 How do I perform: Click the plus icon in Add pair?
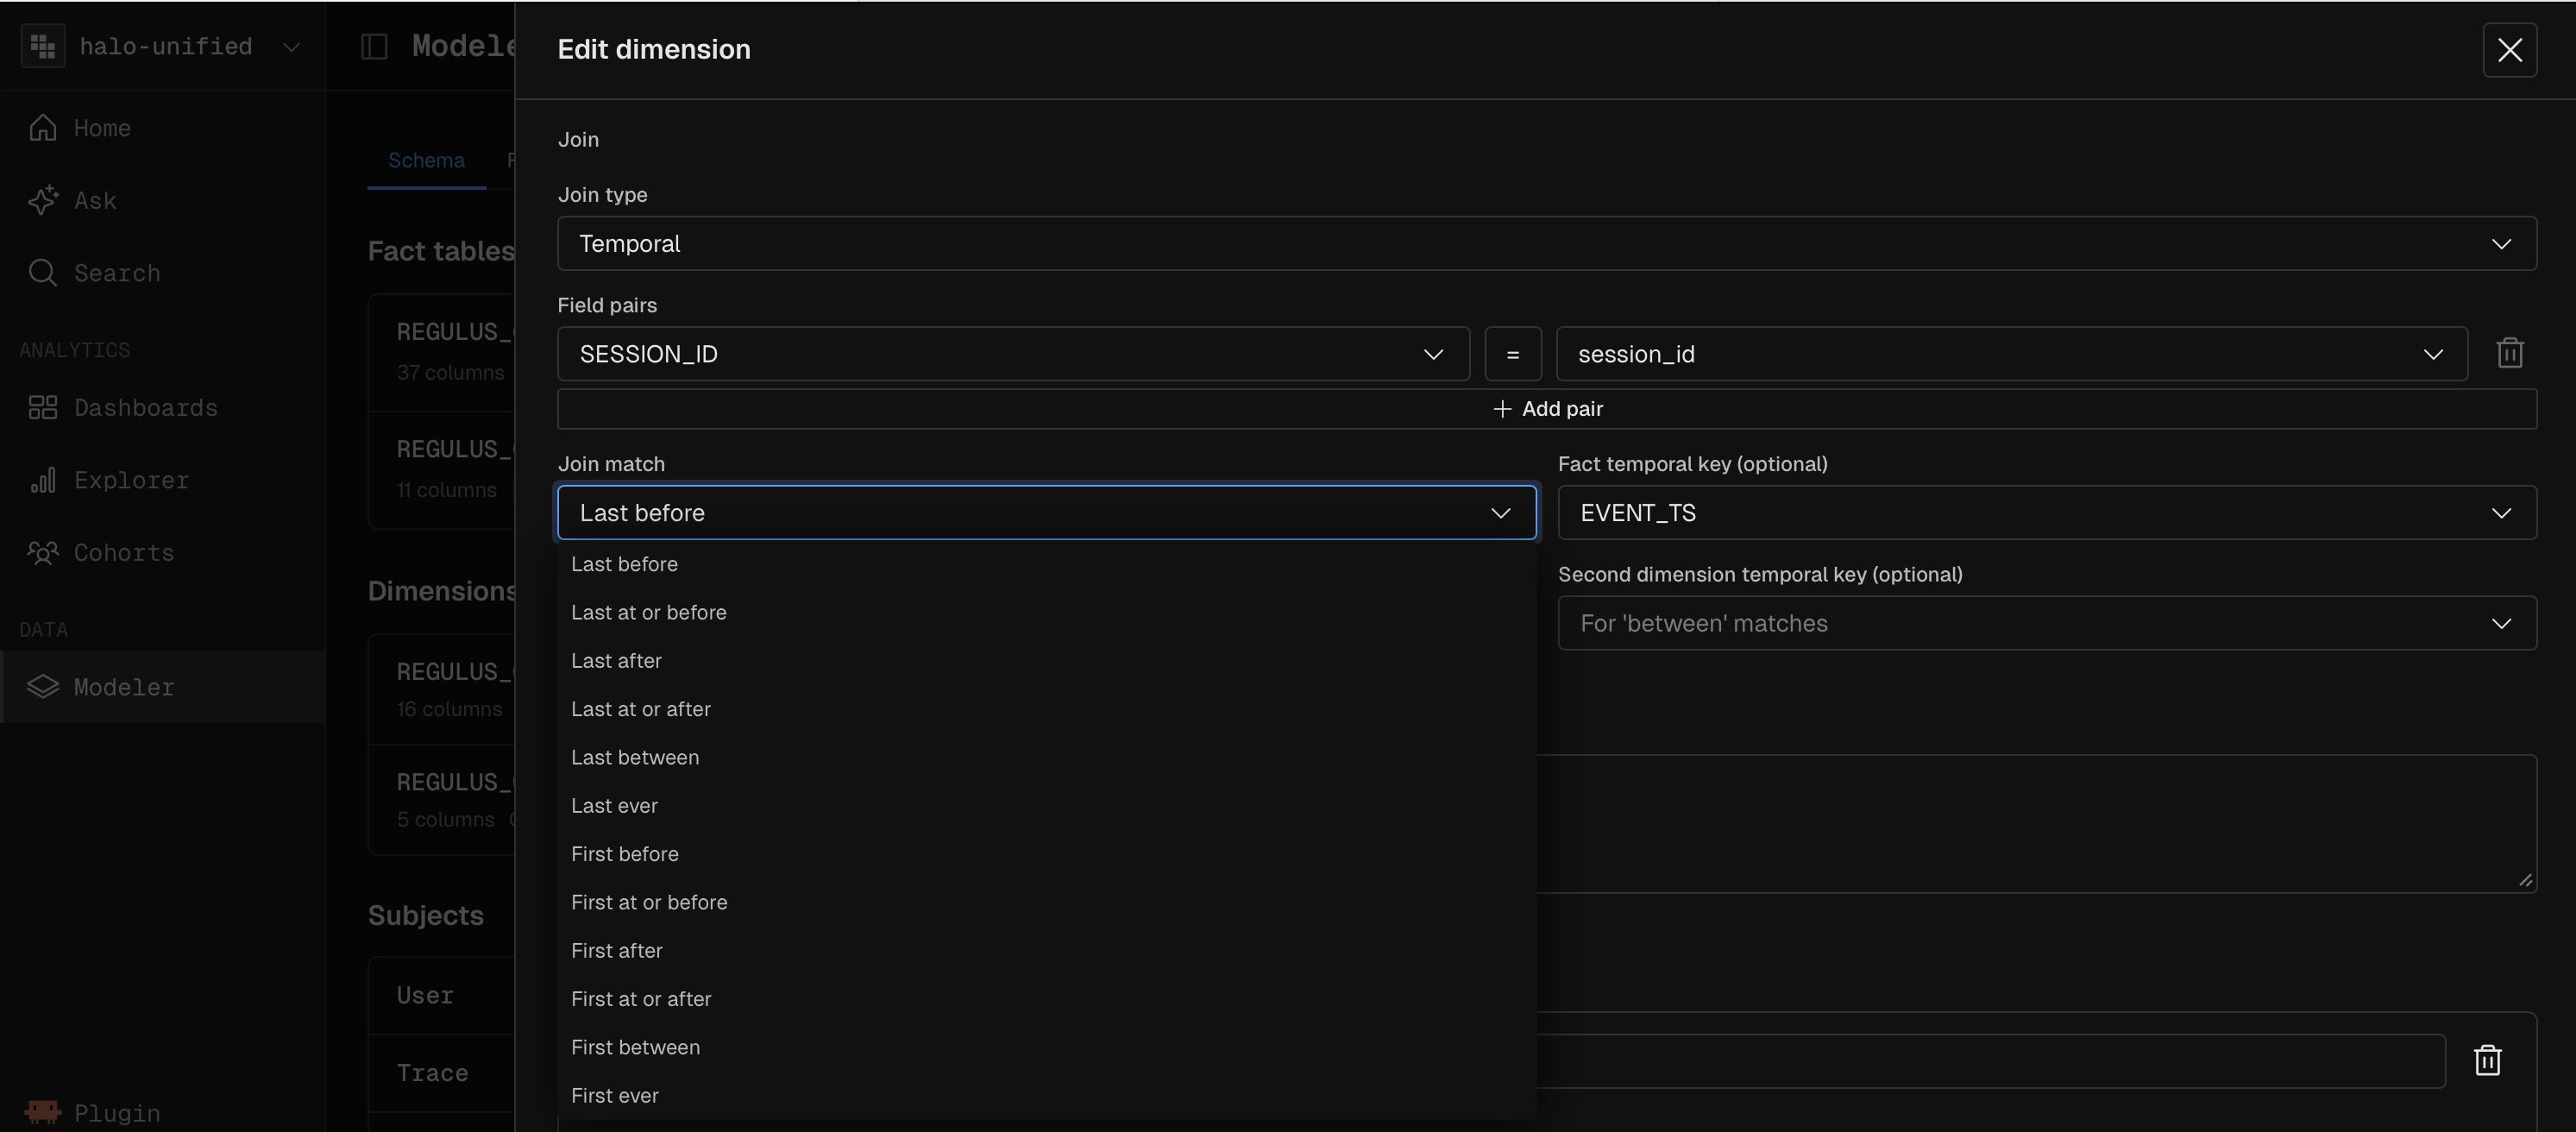click(x=1501, y=409)
